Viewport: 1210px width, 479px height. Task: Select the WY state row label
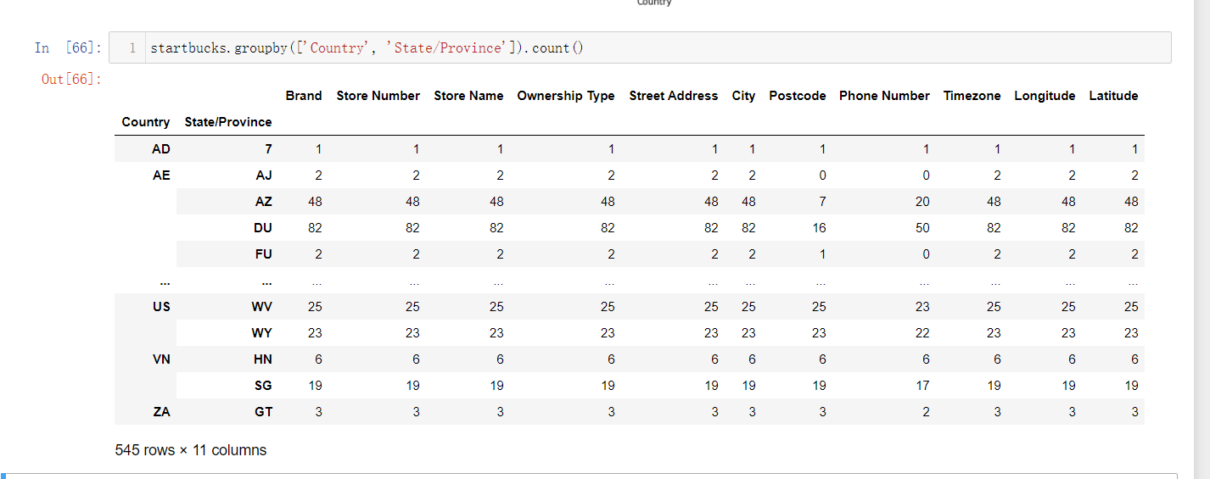point(262,333)
